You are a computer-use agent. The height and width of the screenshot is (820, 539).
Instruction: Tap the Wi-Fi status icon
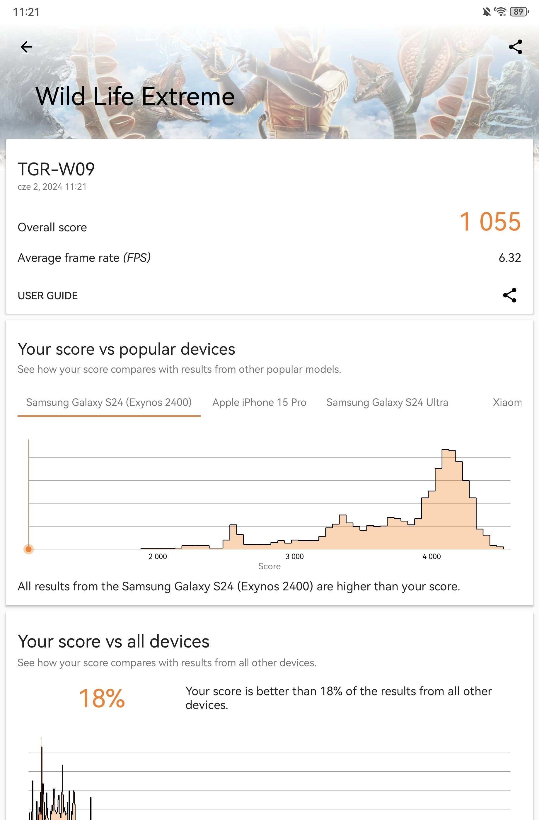(x=500, y=12)
